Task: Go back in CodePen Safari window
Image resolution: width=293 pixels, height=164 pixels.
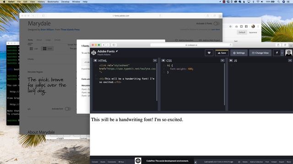Action: pos(104,45)
